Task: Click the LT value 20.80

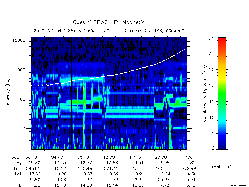Action: [x=34, y=180]
